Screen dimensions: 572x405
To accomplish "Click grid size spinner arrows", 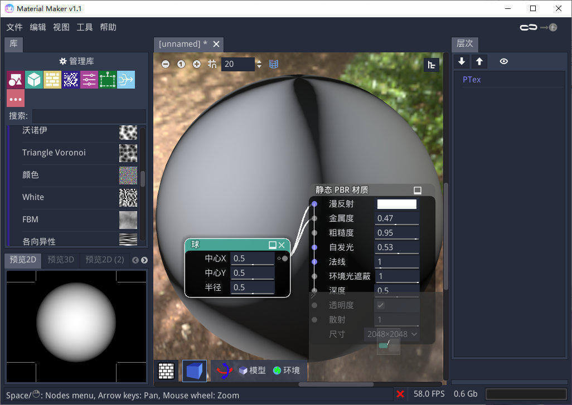I will (259, 64).
